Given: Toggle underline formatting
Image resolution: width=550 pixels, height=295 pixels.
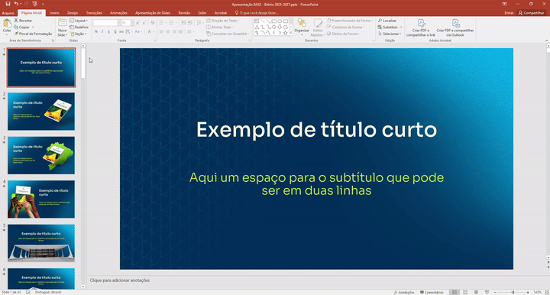Looking at the screenshot, I should (108, 31).
